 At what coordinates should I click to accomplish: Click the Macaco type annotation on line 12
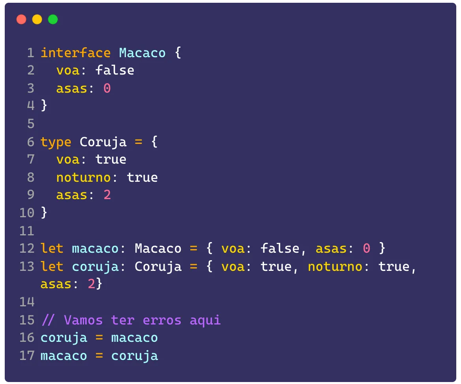coord(158,249)
